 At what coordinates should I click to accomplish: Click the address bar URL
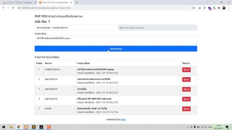click(x=46, y=8)
